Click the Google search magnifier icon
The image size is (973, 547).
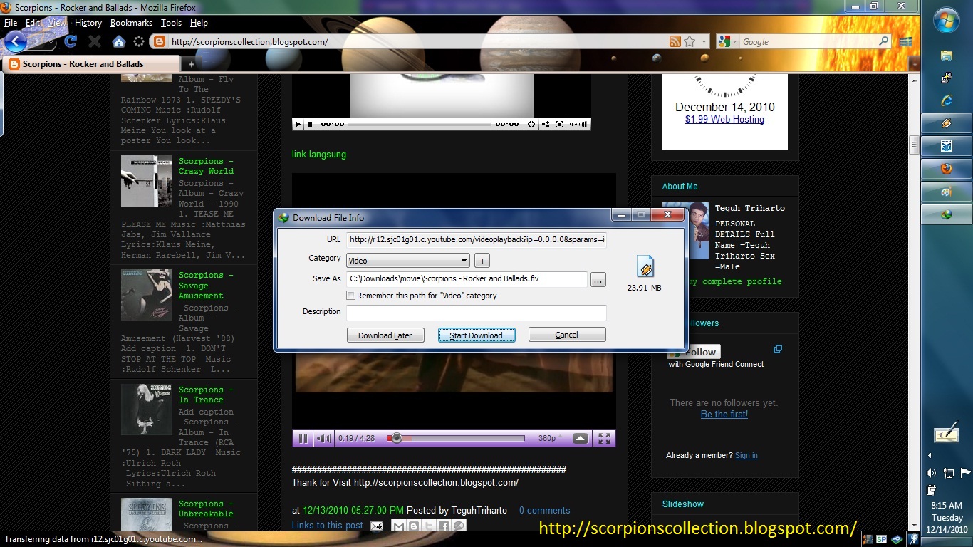pyautogui.click(x=885, y=42)
